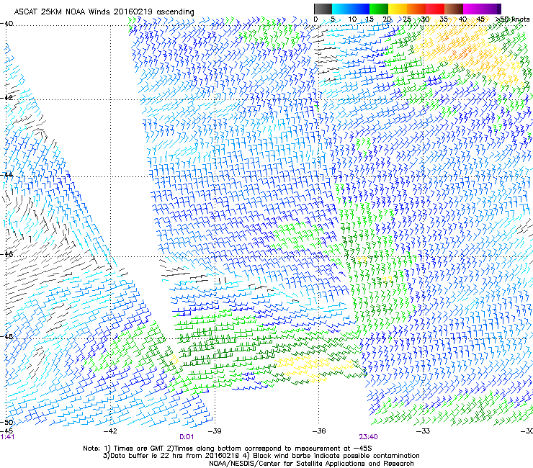This screenshot has width=533, height=468.
Task: Click the '-50' latitude axis label
Action: tap(6, 422)
